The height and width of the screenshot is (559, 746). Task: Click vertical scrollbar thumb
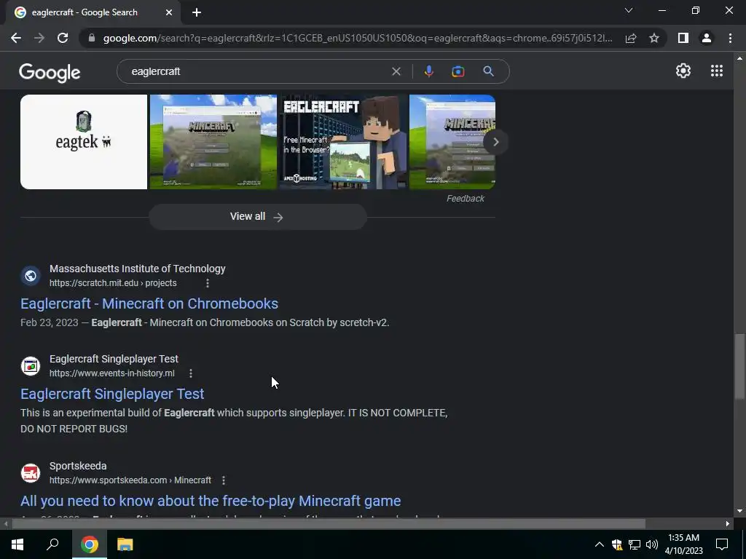pos(739,366)
